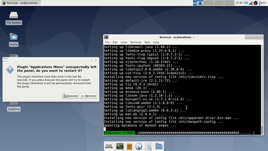Open the File menu in Terminal
Viewport: 268px width, 151px height.
click(x=107, y=42)
